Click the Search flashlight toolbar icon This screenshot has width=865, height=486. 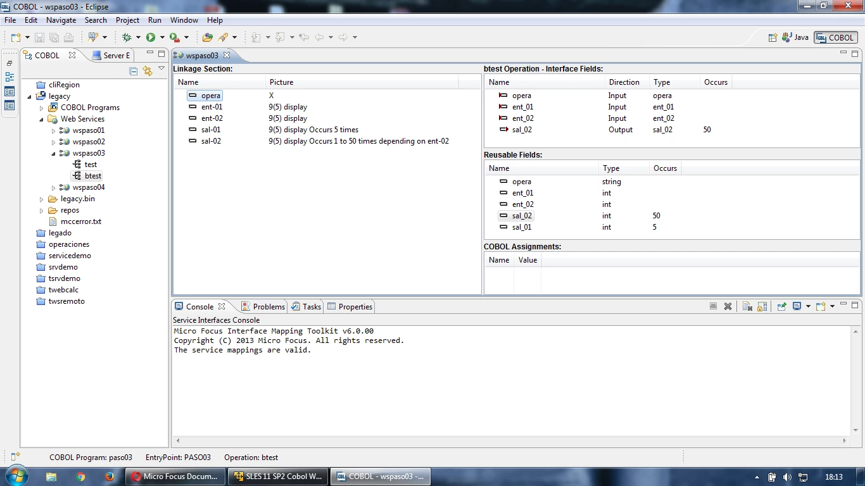click(x=224, y=37)
